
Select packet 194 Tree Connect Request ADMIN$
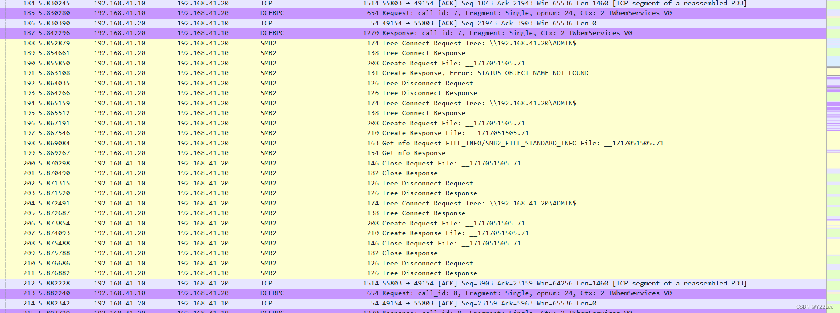pyautogui.click(x=413, y=103)
